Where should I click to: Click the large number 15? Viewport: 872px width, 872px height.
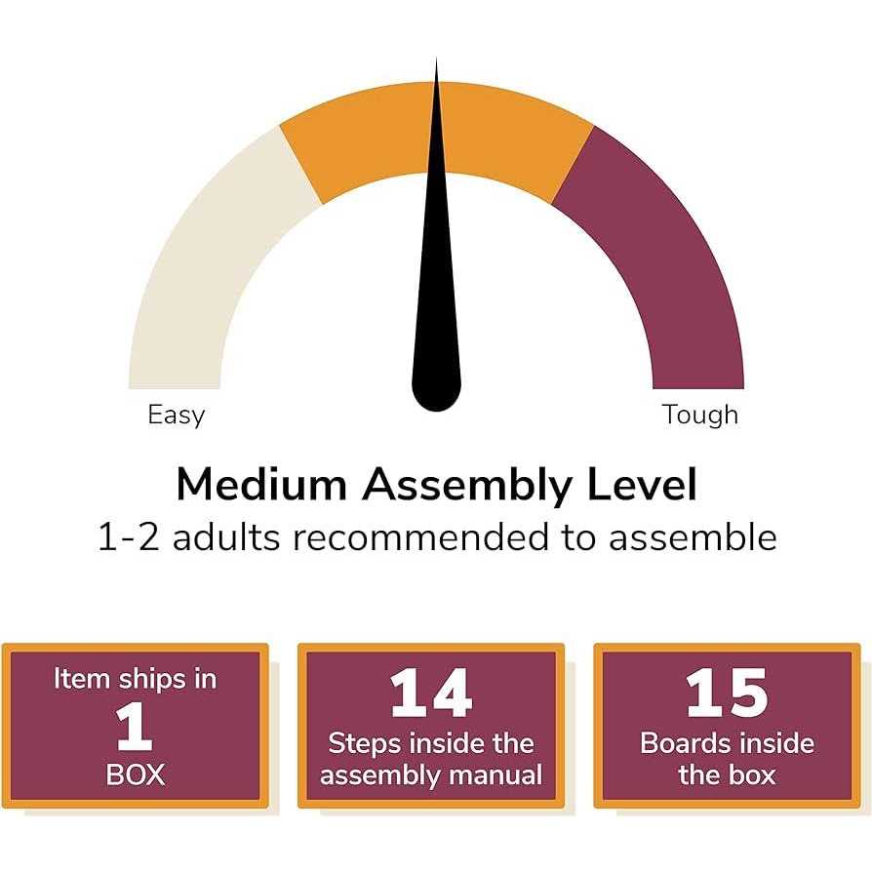[x=727, y=694]
